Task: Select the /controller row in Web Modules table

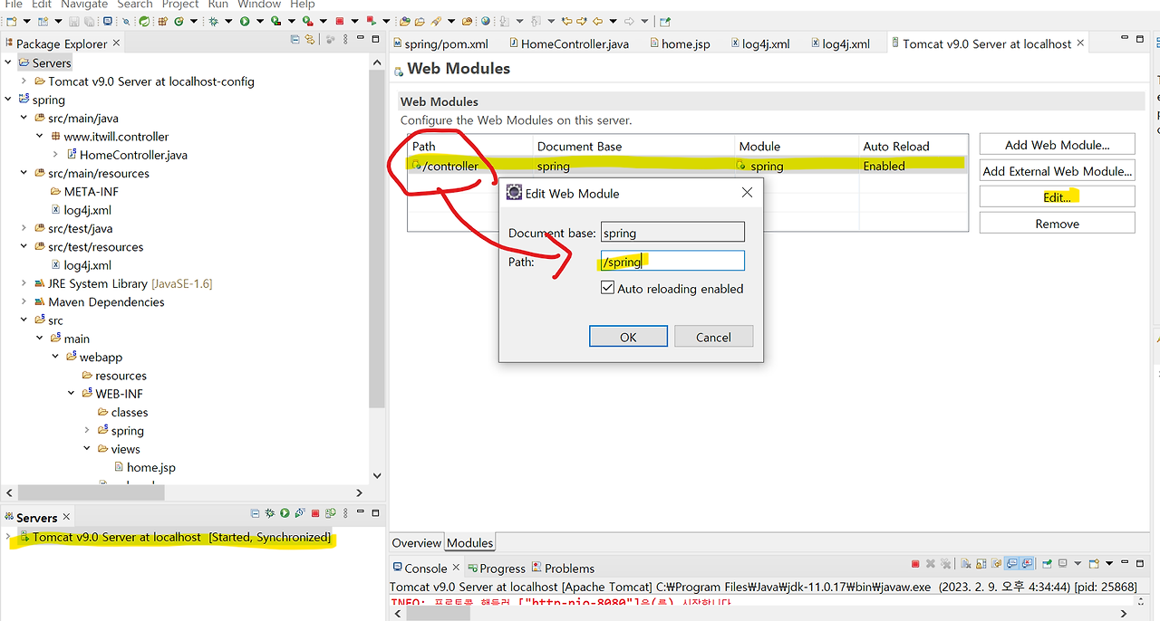Action: coord(687,166)
